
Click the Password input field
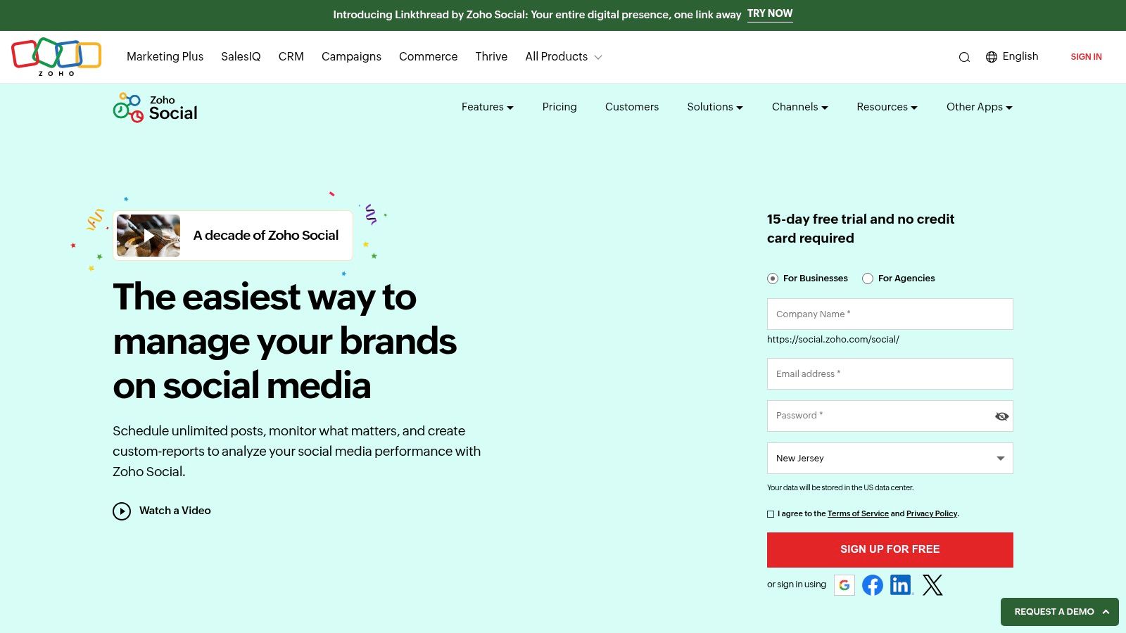[x=890, y=416]
